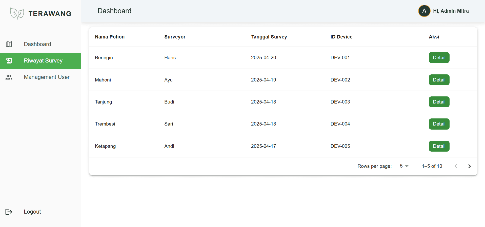This screenshot has width=485, height=227.
Task: Click the Terawang leaf logo icon
Action: pyautogui.click(x=17, y=13)
